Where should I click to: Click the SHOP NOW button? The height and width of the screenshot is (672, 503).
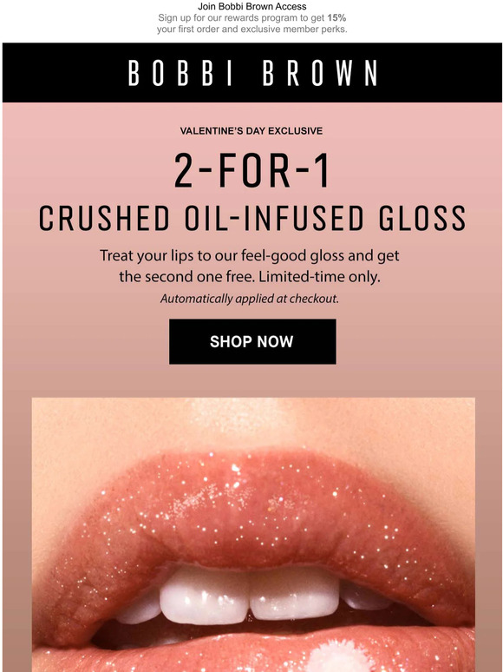[252, 341]
